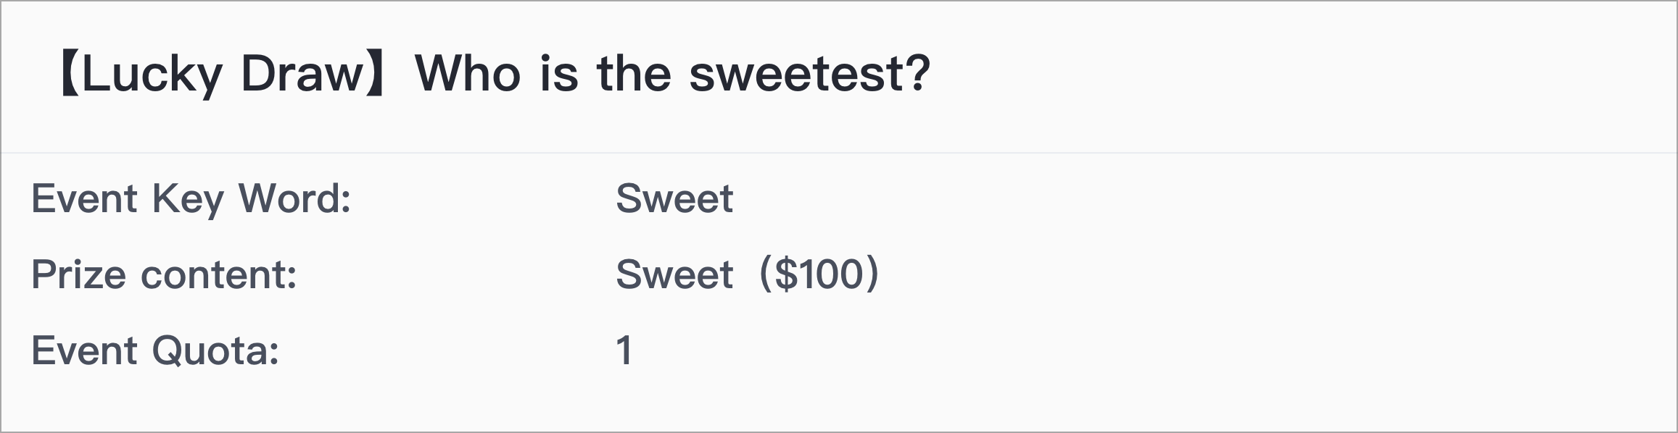This screenshot has width=1678, height=433.
Task: Click the word 'Prize' in the second row
Action: [78, 274]
